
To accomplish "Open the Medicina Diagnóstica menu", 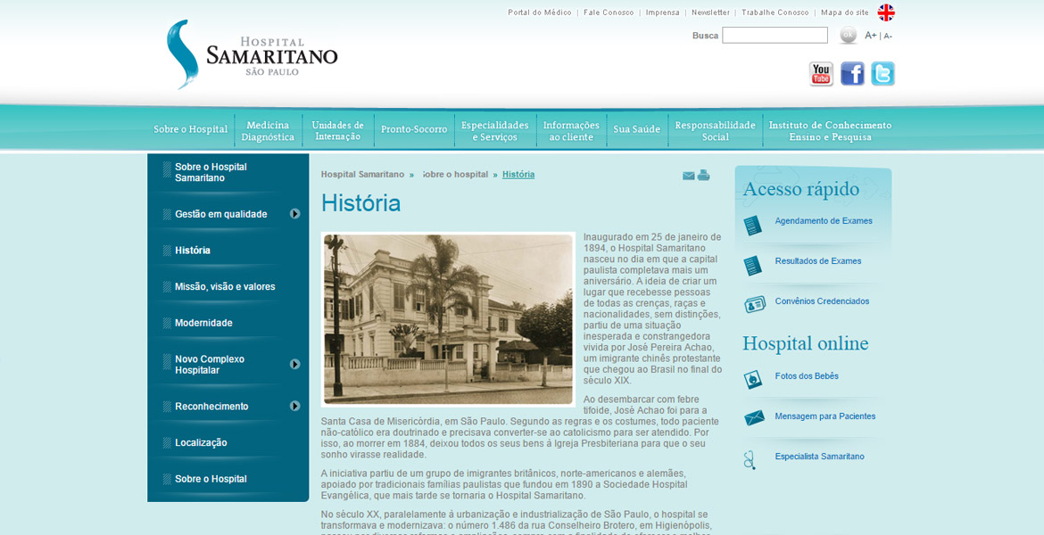I will point(268,130).
